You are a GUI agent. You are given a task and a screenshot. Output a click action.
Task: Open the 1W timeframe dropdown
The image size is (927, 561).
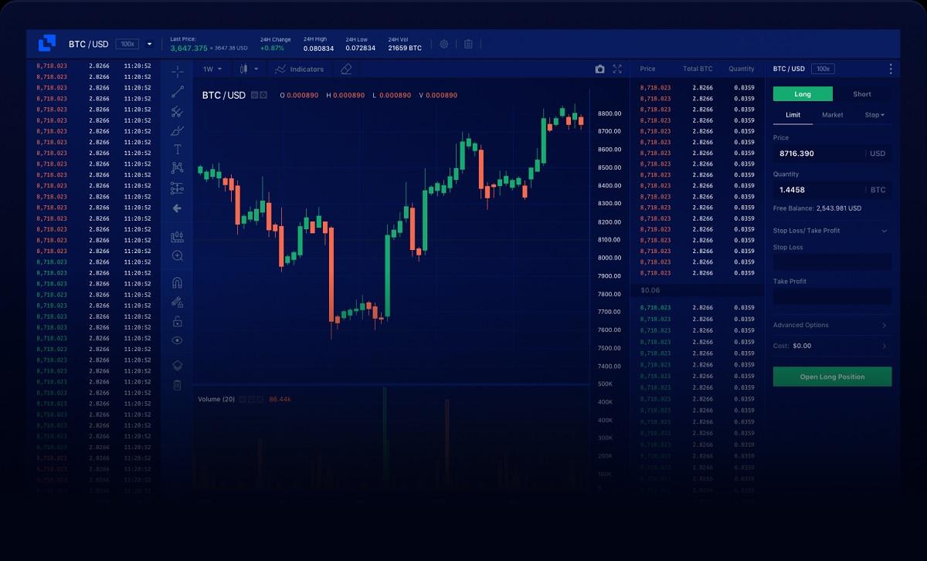click(212, 69)
